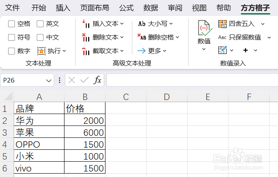Select cell with value 2000
The image size is (278, 177).
click(85, 120)
